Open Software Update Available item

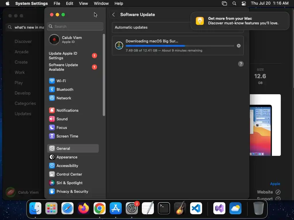click(x=73, y=67)
